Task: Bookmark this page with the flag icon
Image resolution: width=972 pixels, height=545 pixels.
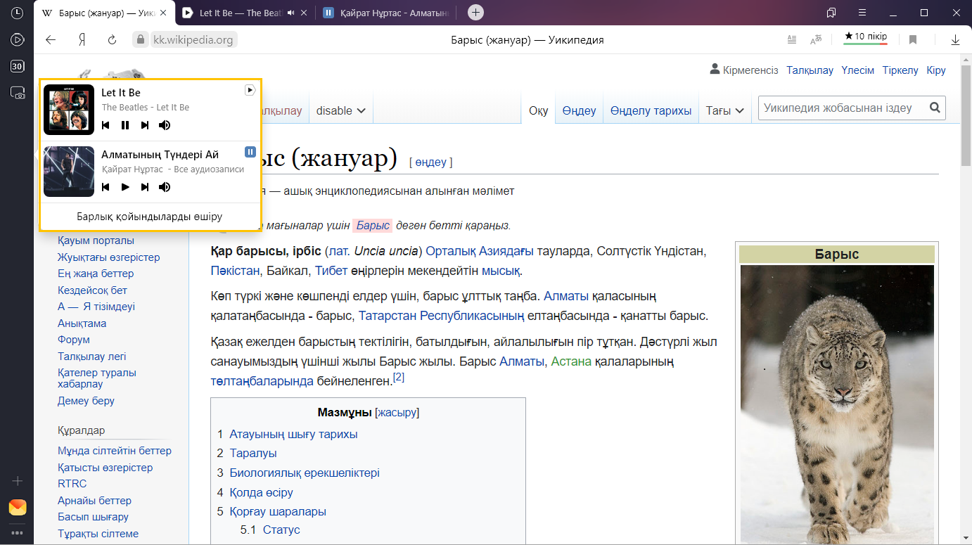Action: 913,40
